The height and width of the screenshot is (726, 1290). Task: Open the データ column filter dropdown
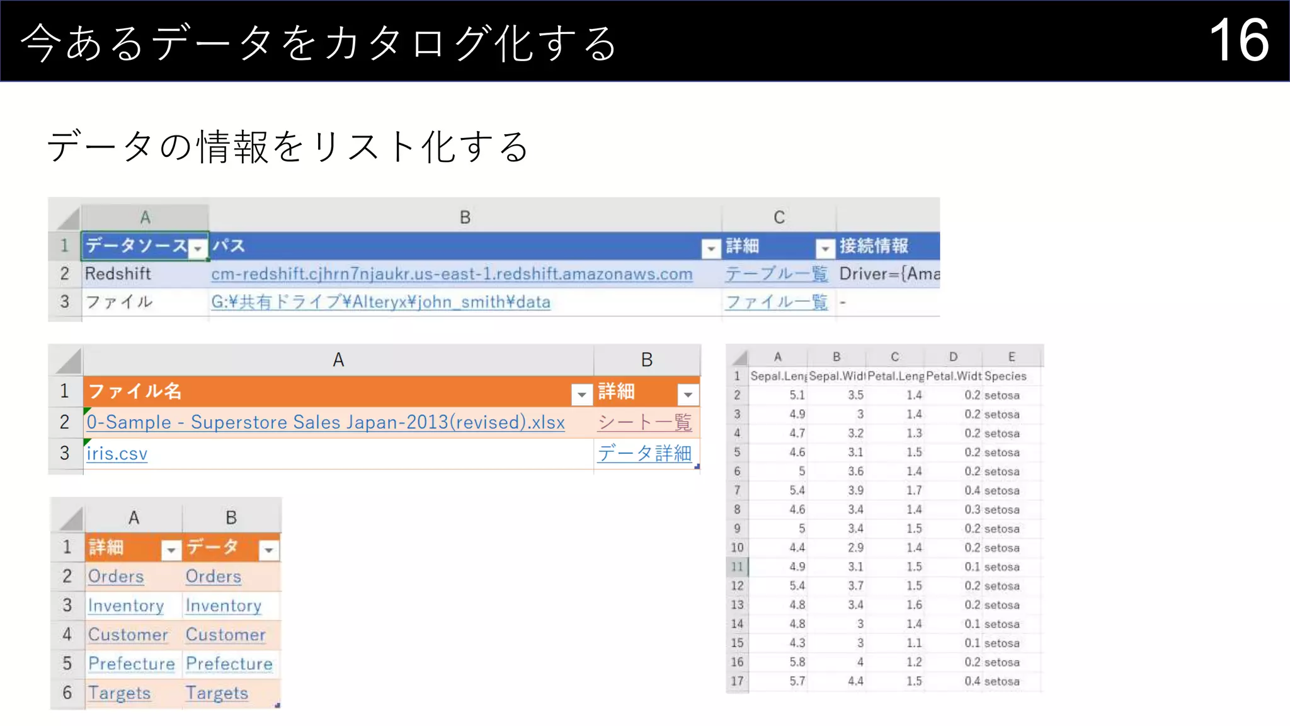[x=269, y=550]
